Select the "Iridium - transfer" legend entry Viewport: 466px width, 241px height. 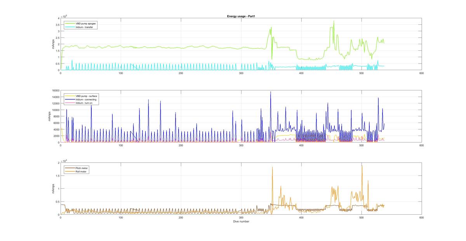85,27
